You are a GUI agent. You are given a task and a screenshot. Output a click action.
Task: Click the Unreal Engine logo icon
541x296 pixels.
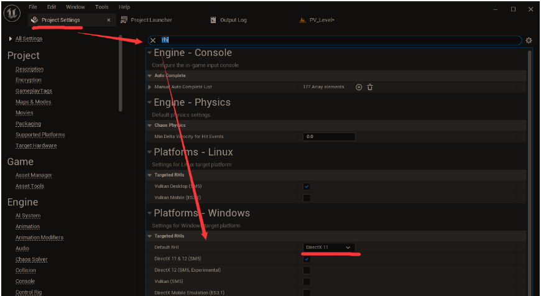pyautogui.click(x=12, y=14)
